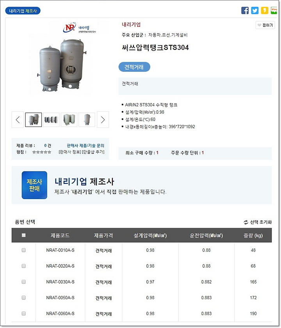Click the 품번 선택 section heading
Image resolution: width=281 pixels, height=328 pixels.
click(25, 222)
